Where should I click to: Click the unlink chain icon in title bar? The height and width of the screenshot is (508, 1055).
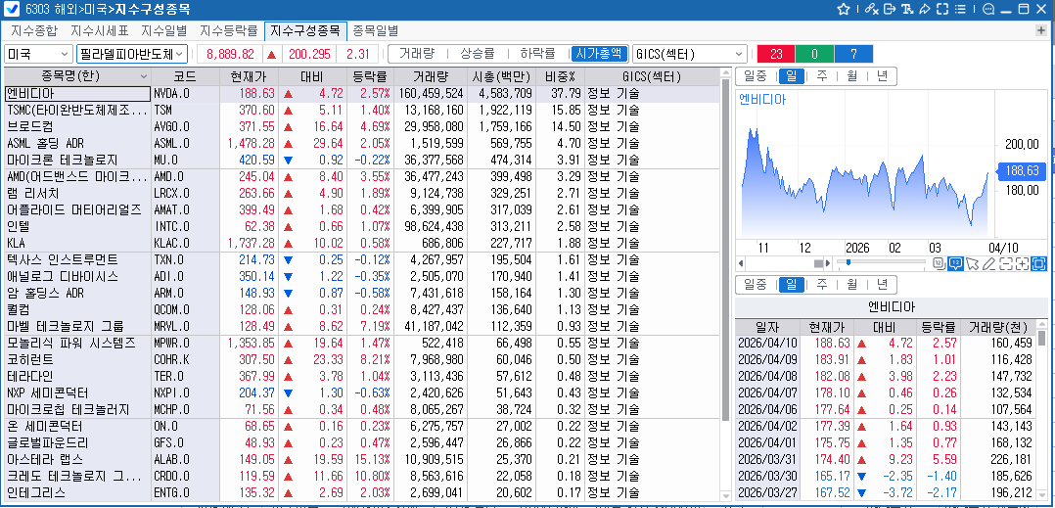pos(872,9)
